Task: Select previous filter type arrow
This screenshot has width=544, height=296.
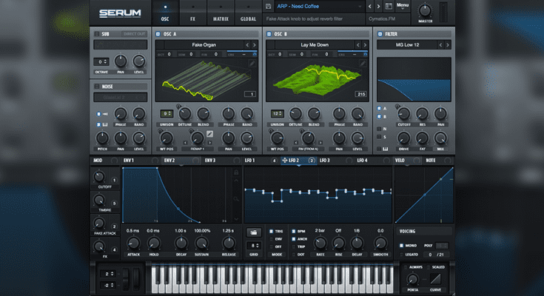Action: (x=440, y=44)
